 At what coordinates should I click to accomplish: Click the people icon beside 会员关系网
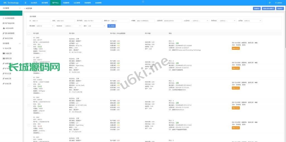pyautogui.click(x=3, y=28)
